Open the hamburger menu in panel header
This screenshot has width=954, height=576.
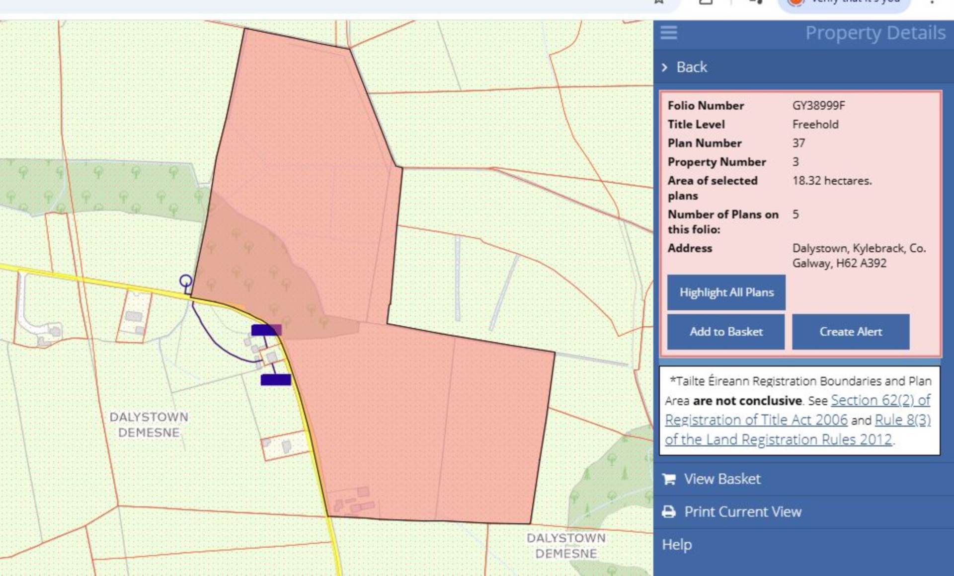pos(668,32)
